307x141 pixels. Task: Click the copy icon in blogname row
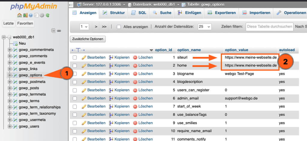(x=111, y=74)
